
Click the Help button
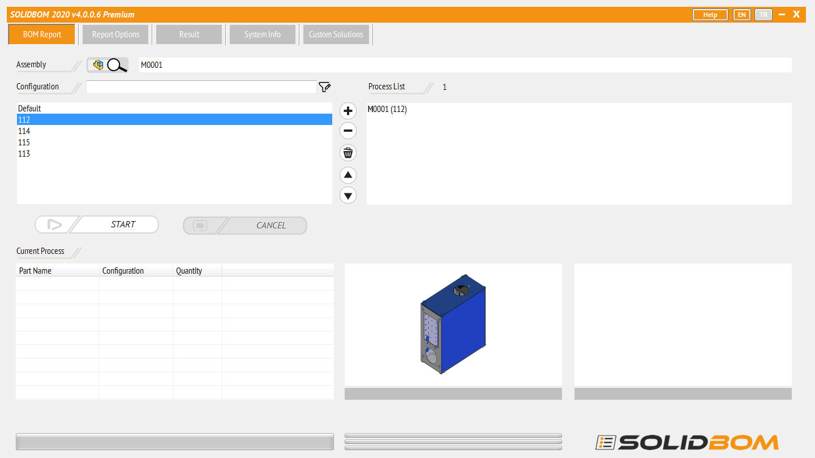(710, 15)
